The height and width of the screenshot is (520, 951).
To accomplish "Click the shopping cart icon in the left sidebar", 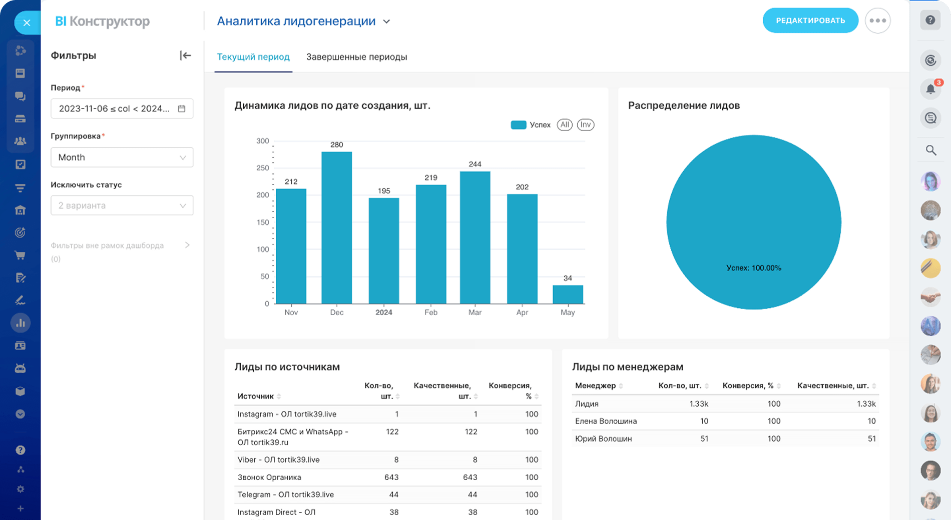I will point(20,255).
